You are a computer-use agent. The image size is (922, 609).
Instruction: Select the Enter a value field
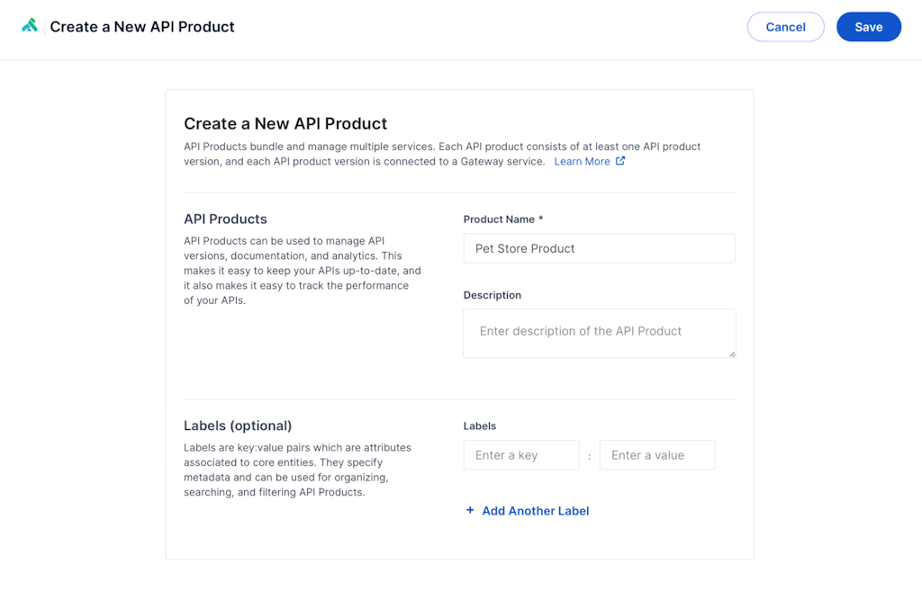[656, 455]
